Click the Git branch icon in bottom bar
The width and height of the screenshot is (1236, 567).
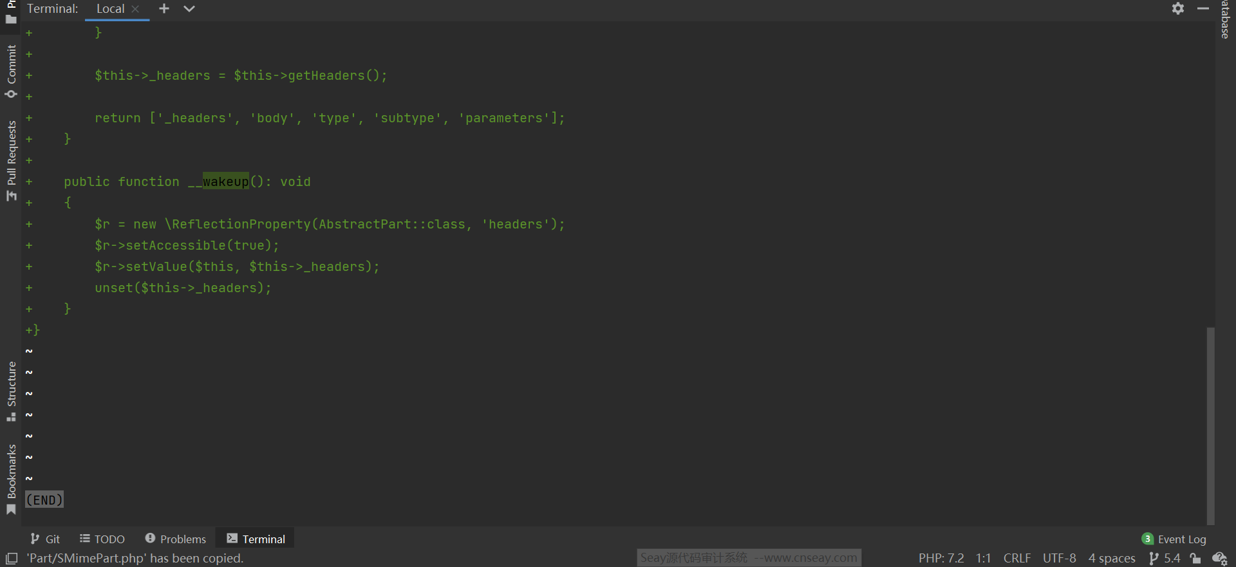coord(35,539)
